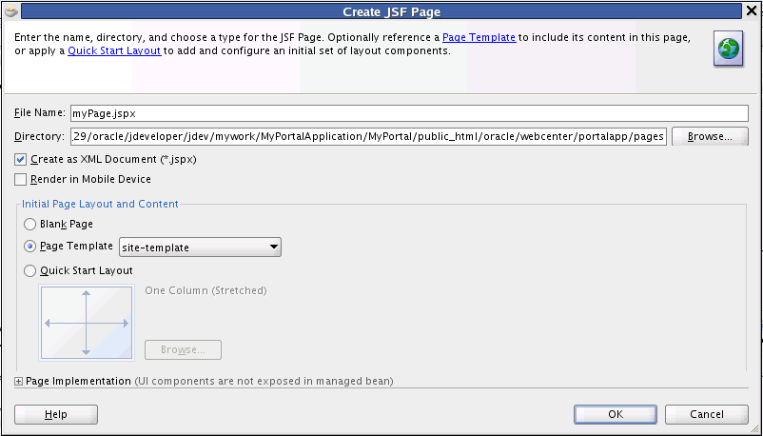Open the Page Template help link
The height and width of the screenshot is (436, 763).
click(479, 37)
